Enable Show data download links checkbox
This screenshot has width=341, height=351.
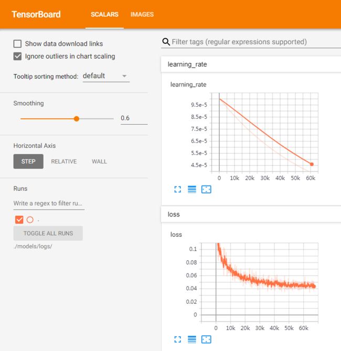point(17,43)
